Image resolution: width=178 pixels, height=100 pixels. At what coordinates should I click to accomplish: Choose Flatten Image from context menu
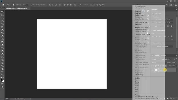pyautogui.click(x=139, y=75)
